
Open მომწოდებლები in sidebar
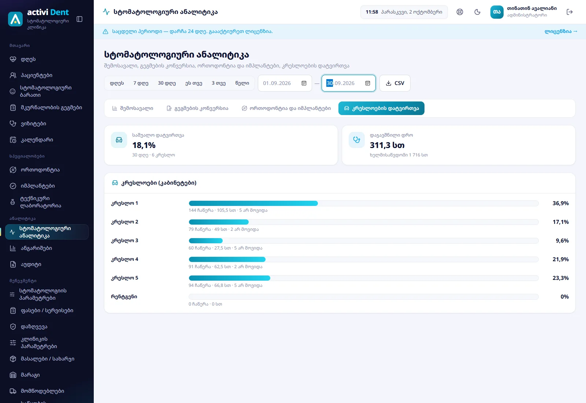(x=47, y=391)
